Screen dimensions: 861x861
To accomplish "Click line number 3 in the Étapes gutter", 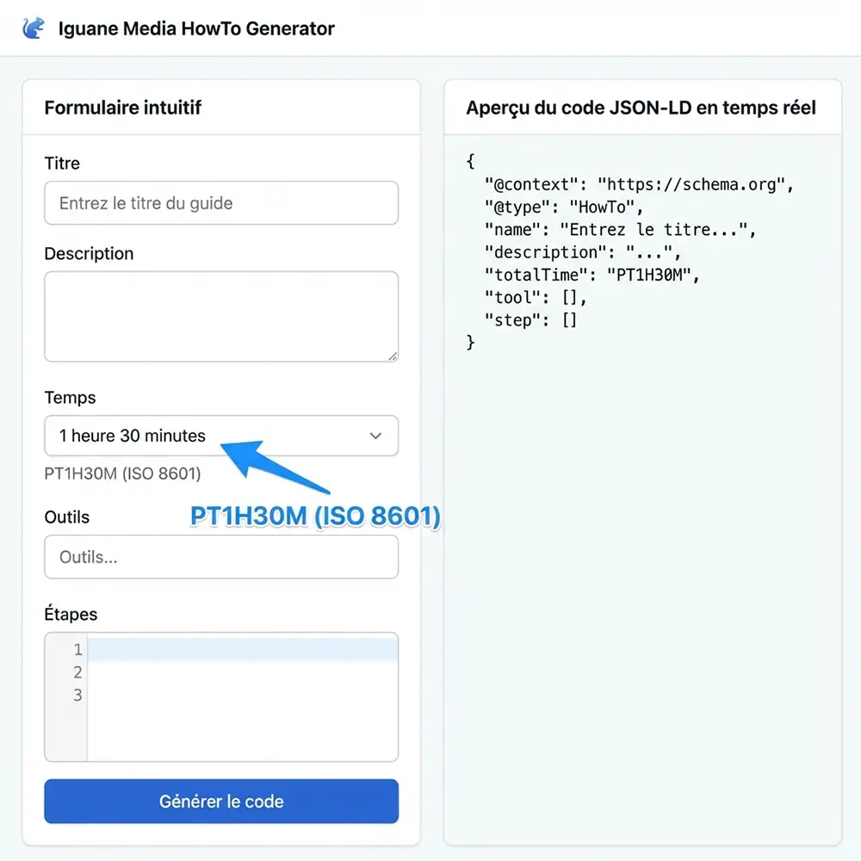I will tap(77, 694).
